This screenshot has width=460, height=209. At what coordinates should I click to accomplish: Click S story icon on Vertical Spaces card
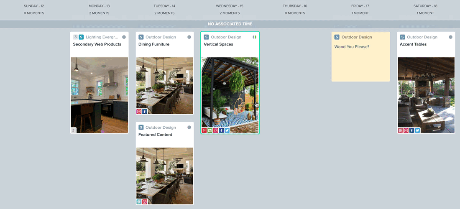206,37
